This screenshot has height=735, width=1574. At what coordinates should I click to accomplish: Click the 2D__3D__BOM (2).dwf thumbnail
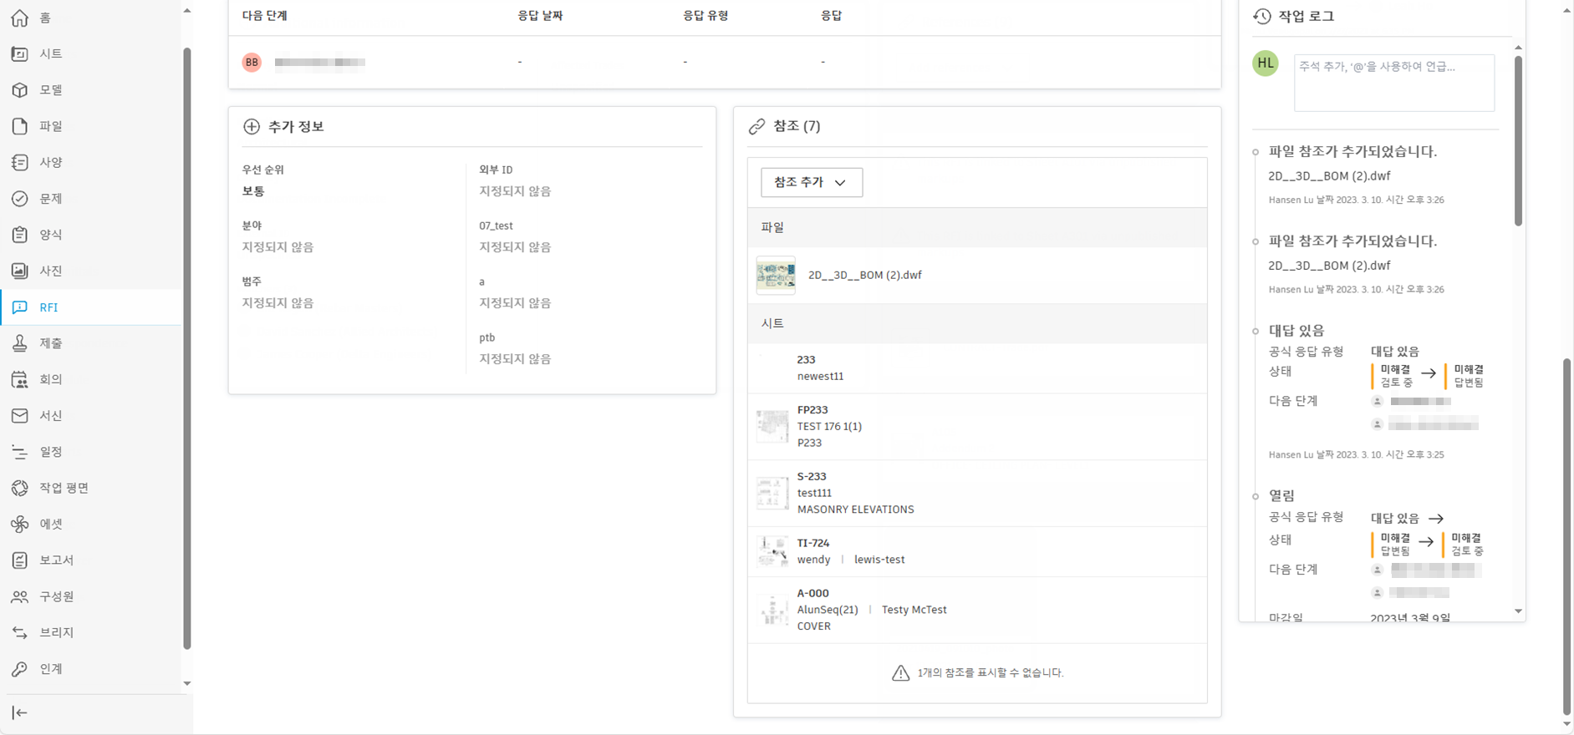[776, 275]
